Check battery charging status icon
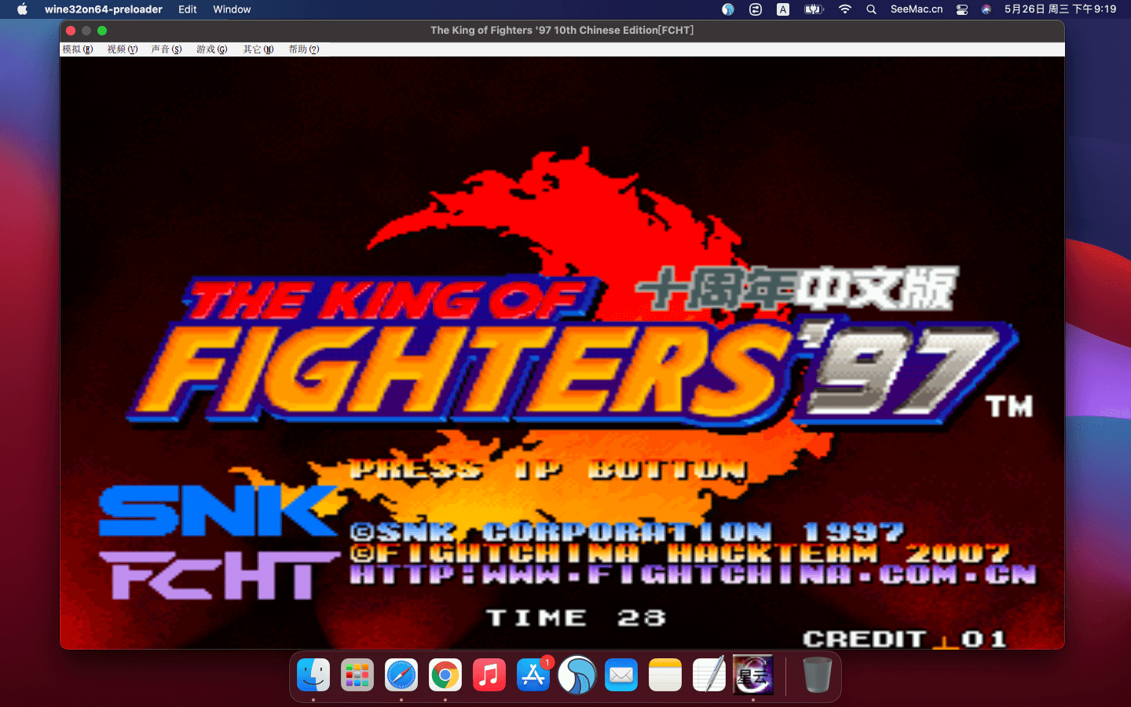 814,9
